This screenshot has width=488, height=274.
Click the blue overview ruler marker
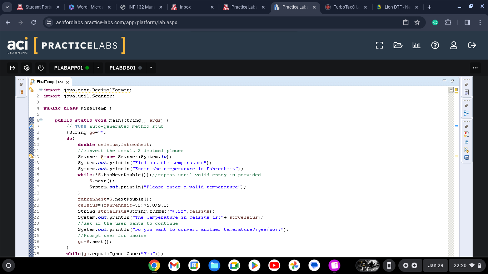[456, 126]
